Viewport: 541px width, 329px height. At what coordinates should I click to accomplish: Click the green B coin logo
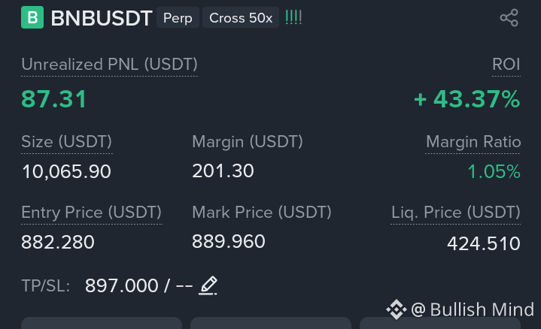32,17
